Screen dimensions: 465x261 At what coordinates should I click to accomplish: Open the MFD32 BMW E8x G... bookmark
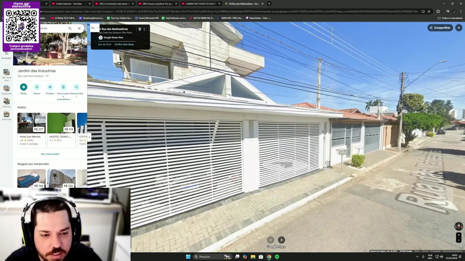coord(202,18)
